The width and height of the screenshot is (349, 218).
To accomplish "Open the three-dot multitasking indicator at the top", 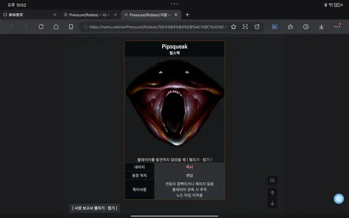I will pyautogui.click(x=174, y=4).
